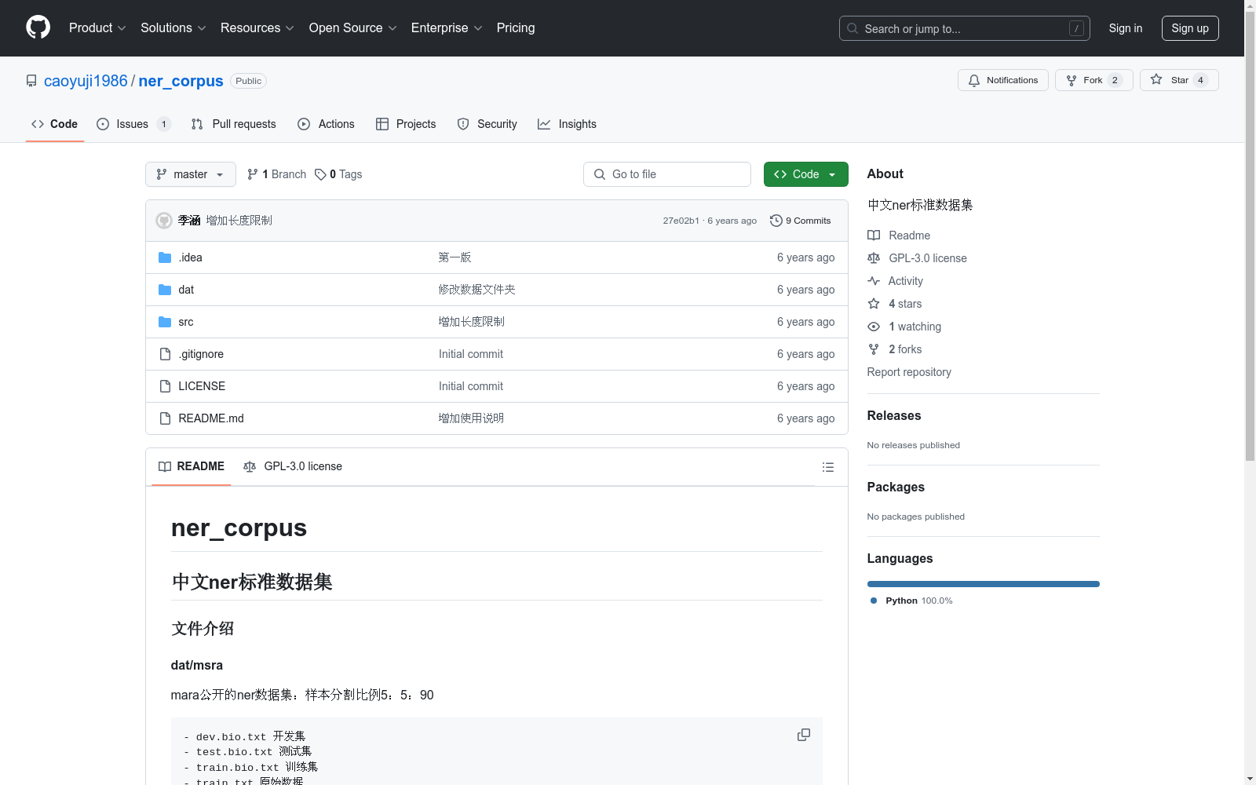Click the fork icon beside 2 forks
Screen dimensions: 1256x785
point(874,349)
